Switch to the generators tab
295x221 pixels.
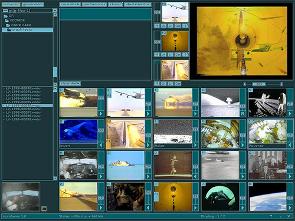33,4
